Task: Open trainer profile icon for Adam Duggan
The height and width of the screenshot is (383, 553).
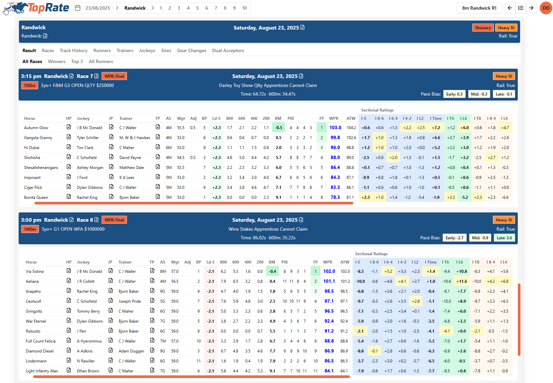Action: point(152,350)
